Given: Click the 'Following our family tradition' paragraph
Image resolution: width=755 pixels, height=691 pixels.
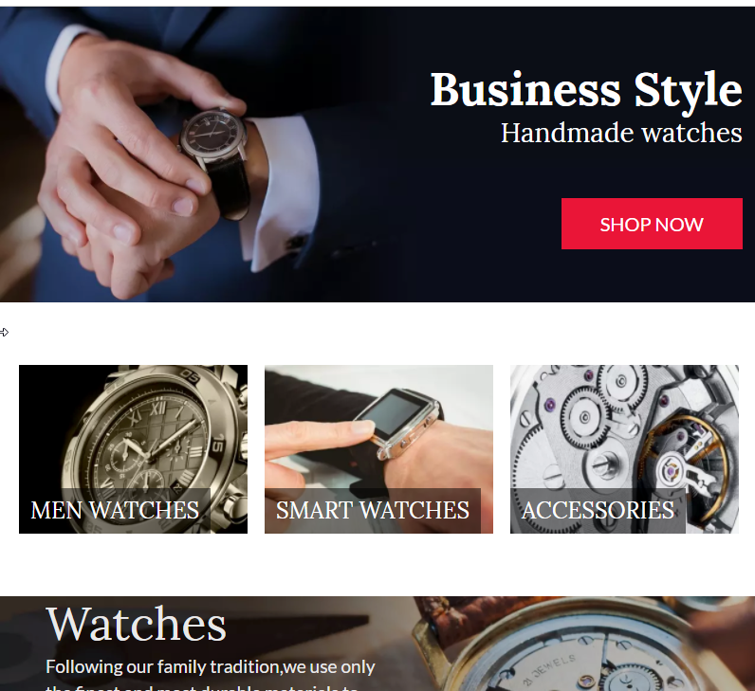Looking at the screenshot, I should (210, 676).
